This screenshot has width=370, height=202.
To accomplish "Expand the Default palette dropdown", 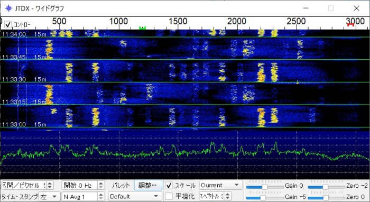I will click(x=135, y=196).
